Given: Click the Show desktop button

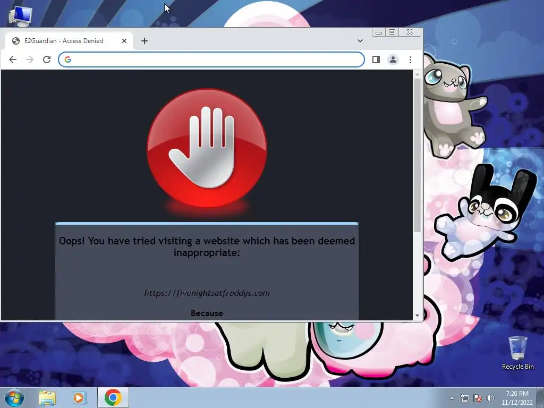Looking at the screenshot, I should click(540, 398).
